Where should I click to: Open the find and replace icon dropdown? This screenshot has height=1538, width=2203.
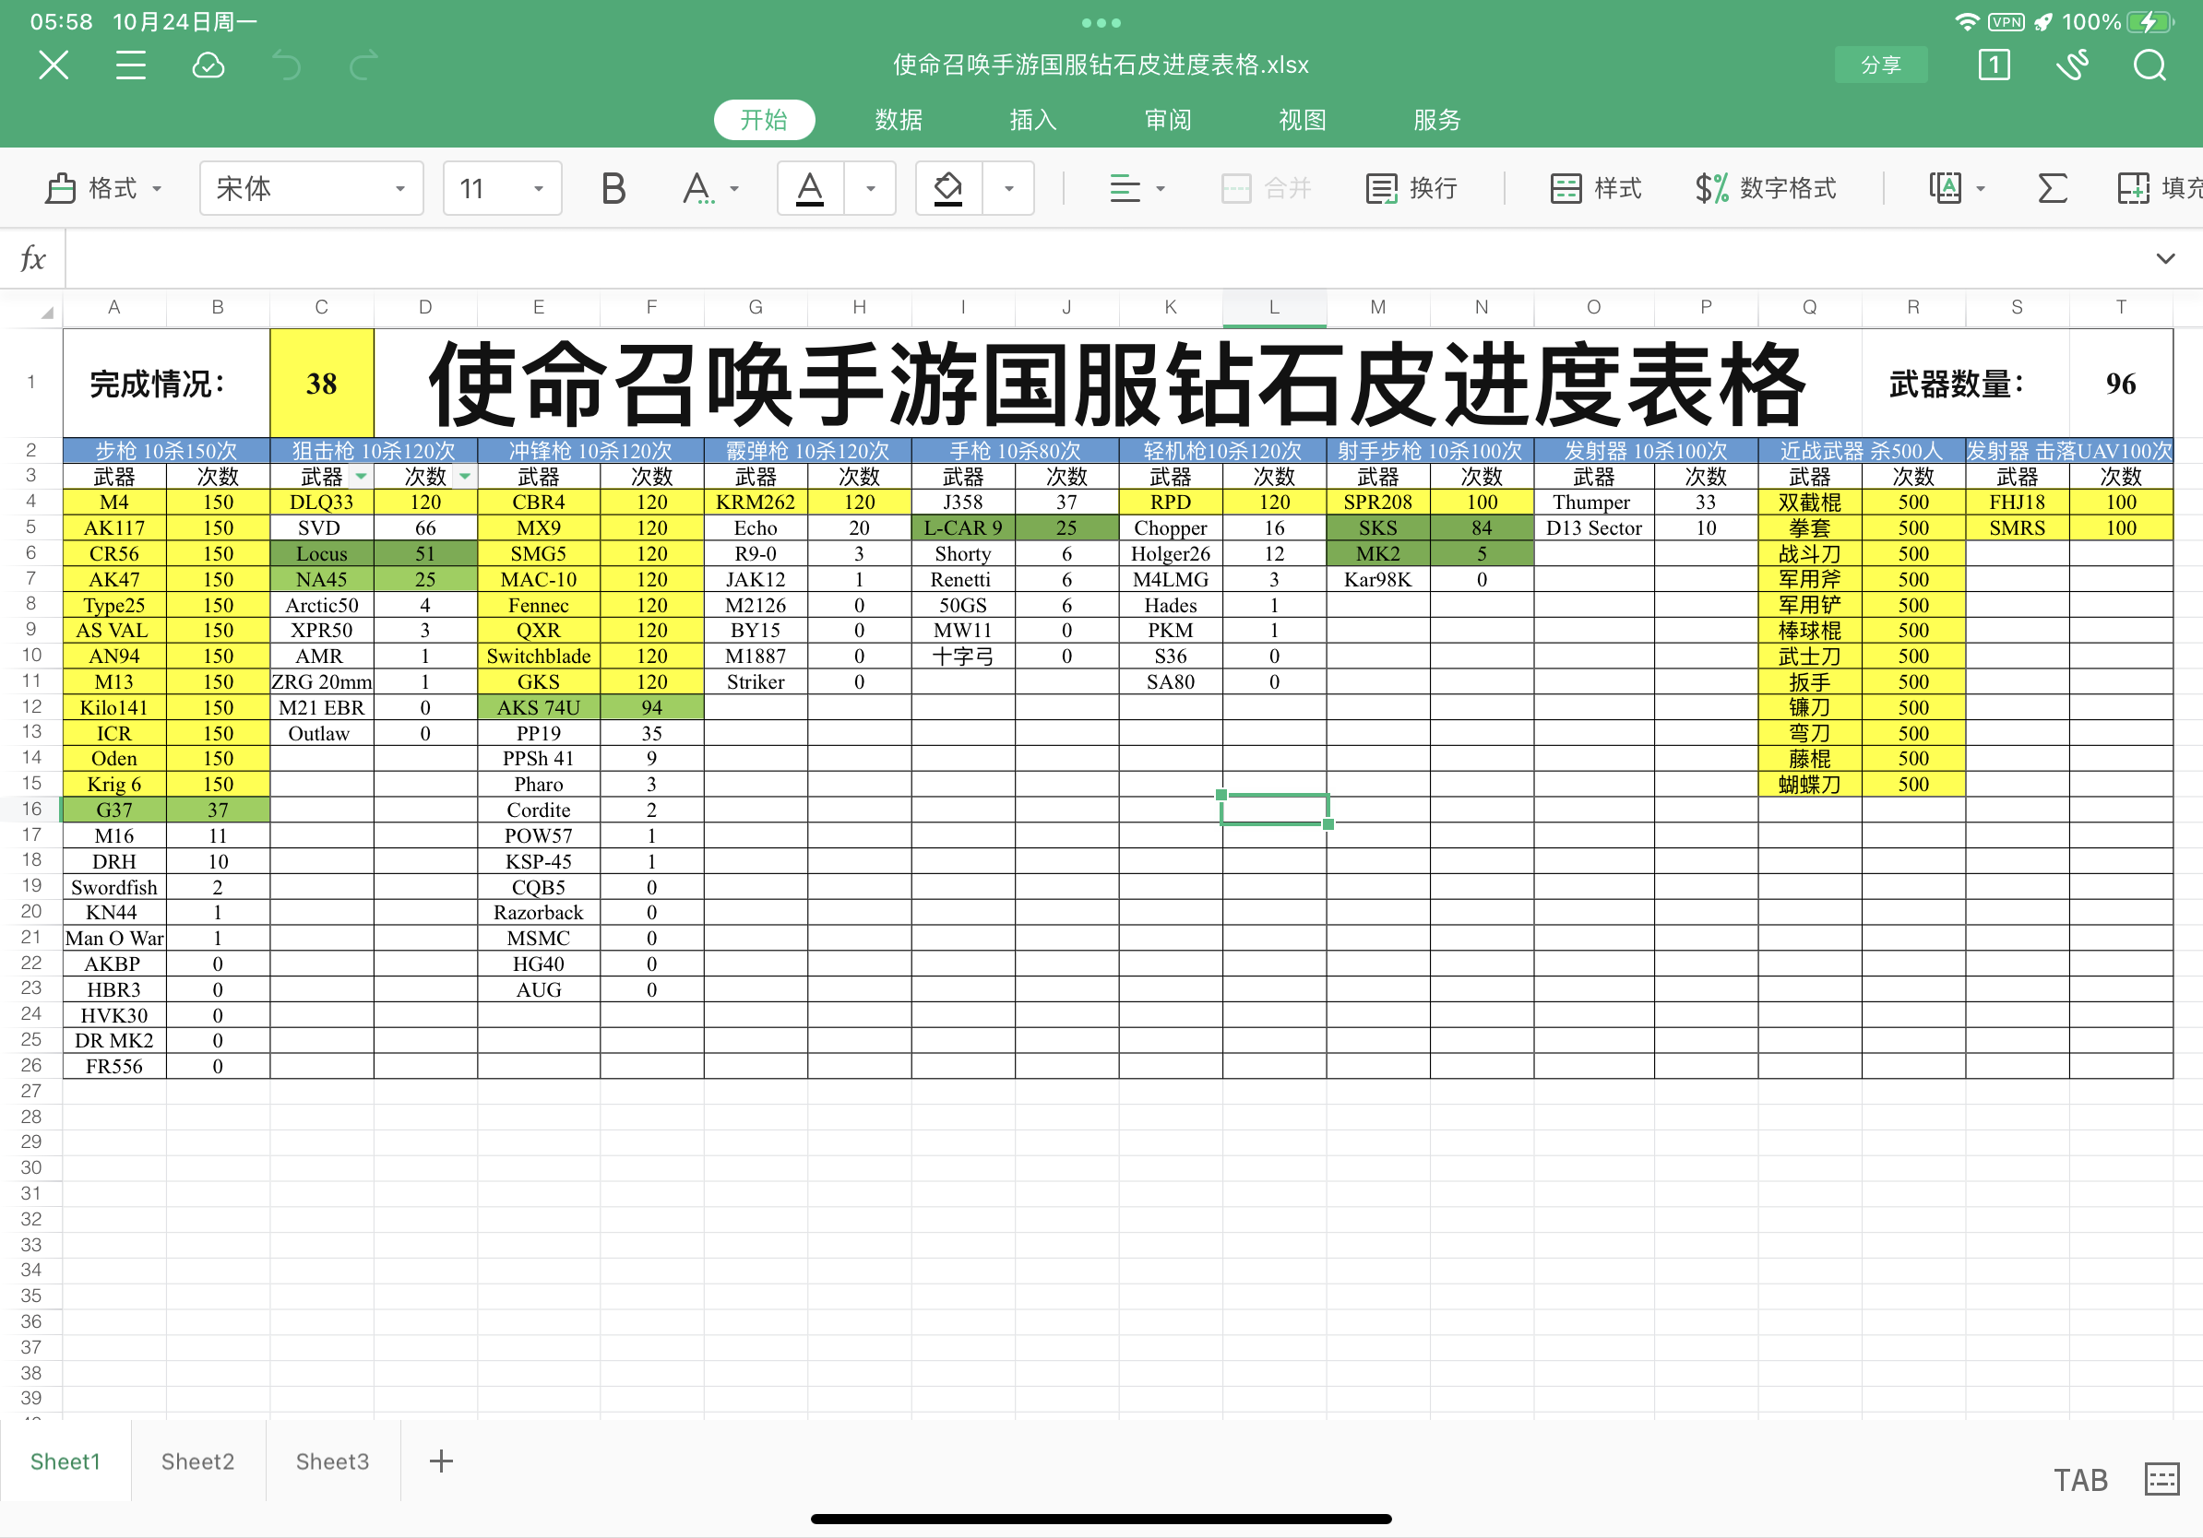(x=1956, y=188)
